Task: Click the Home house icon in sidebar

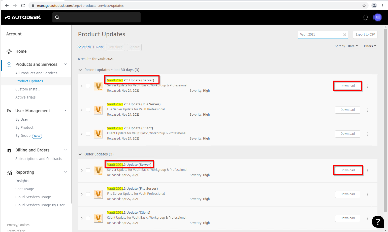Action: [x=9, y=51]
